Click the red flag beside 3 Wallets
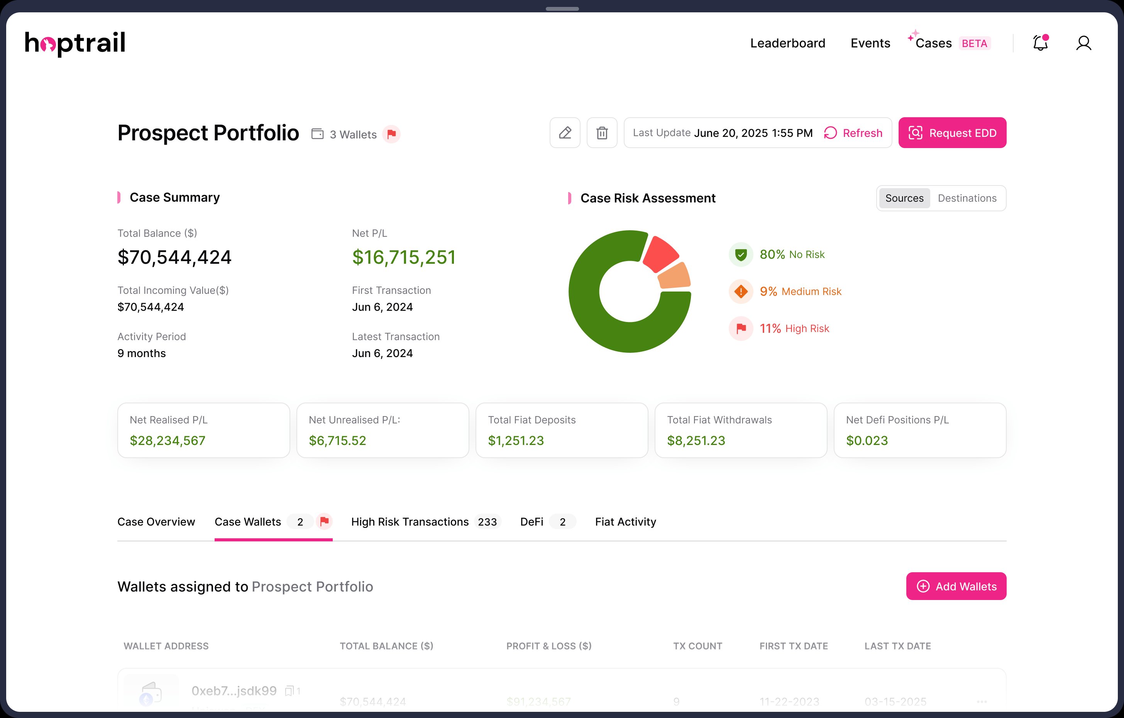The width and height of the screenshot is (1124, 718). tap(391, 134)
